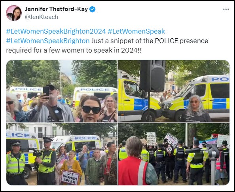
Task: Open photo of protest with trans flag
Action: point(174,154)
